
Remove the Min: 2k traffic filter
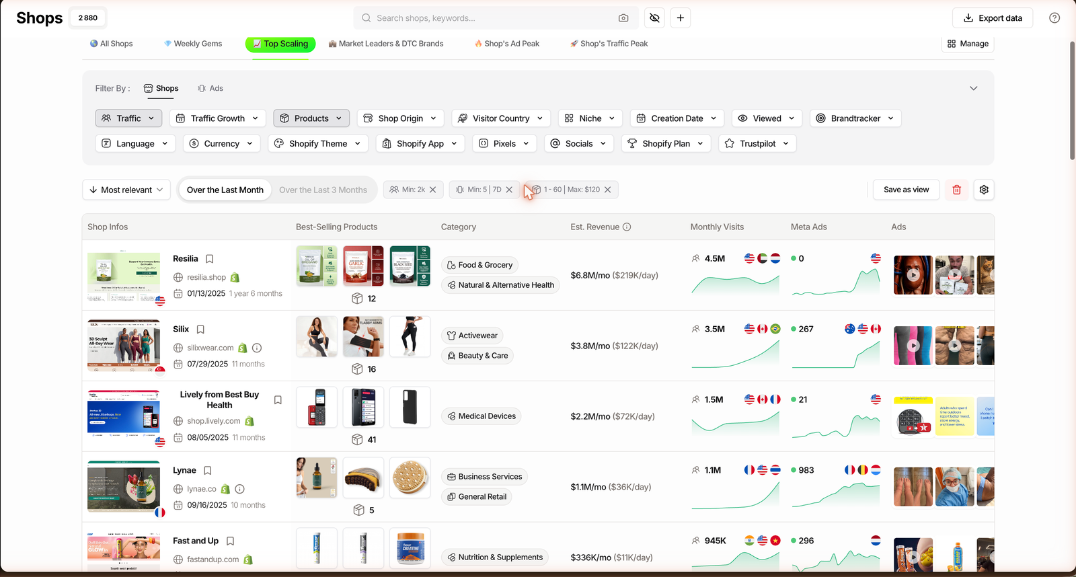433,190
